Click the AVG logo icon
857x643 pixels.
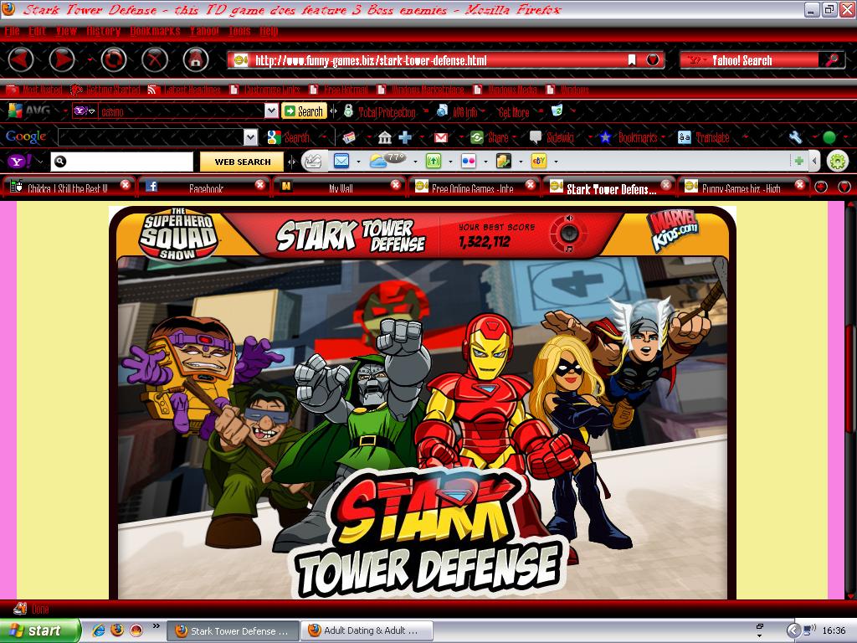[15, 111]
